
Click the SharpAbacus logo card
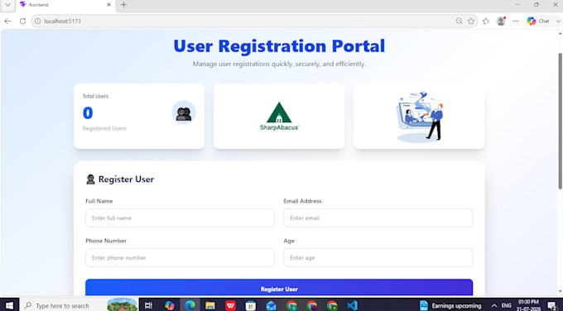279,117
